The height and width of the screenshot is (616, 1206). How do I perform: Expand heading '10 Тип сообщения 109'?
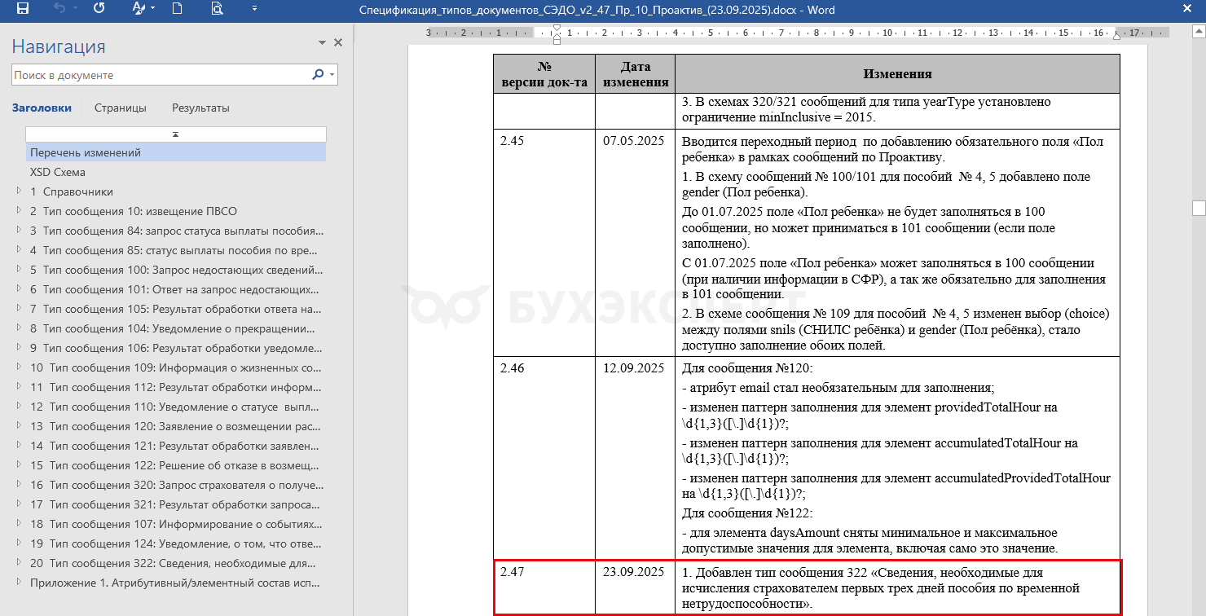pyautogui.click(x=19, y=367)
